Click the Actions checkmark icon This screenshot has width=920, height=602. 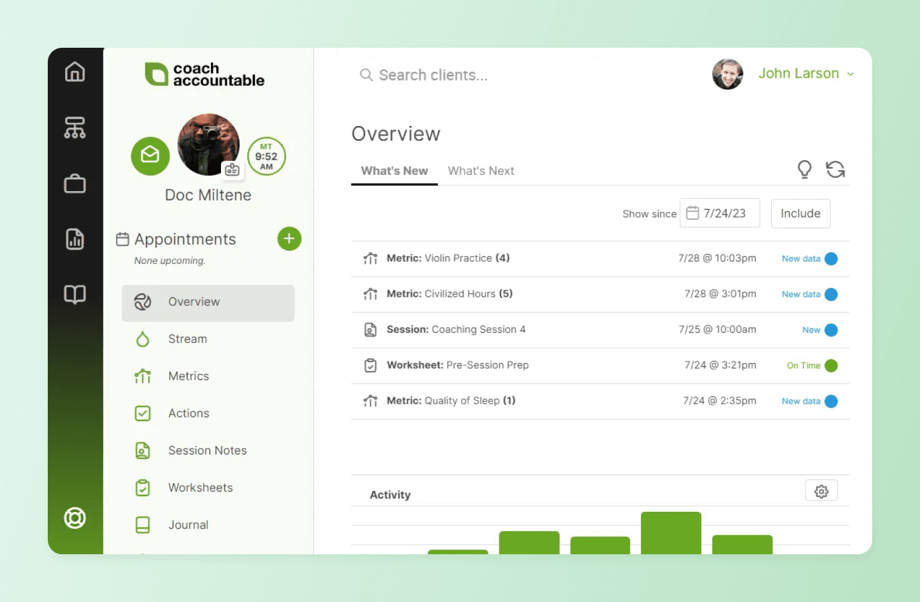click(143, 413)
